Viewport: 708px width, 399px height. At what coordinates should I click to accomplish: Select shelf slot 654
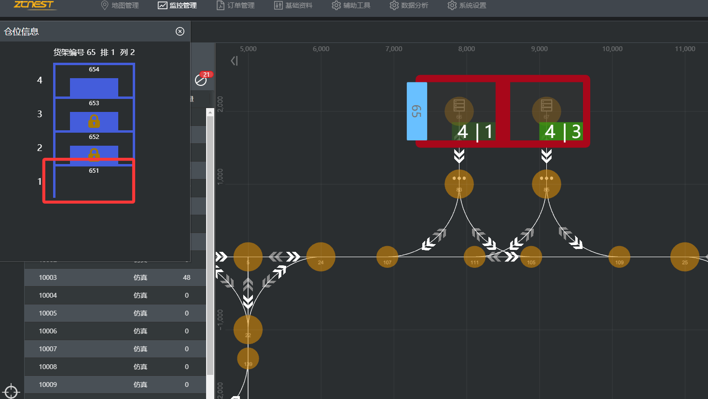click(94, 81)
